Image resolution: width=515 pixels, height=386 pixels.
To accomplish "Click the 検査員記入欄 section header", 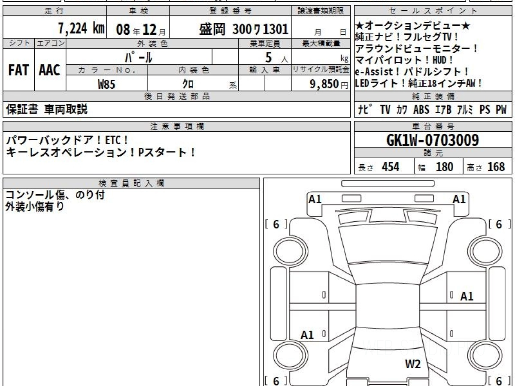I will pyautogui.click(x=131, y=183).
